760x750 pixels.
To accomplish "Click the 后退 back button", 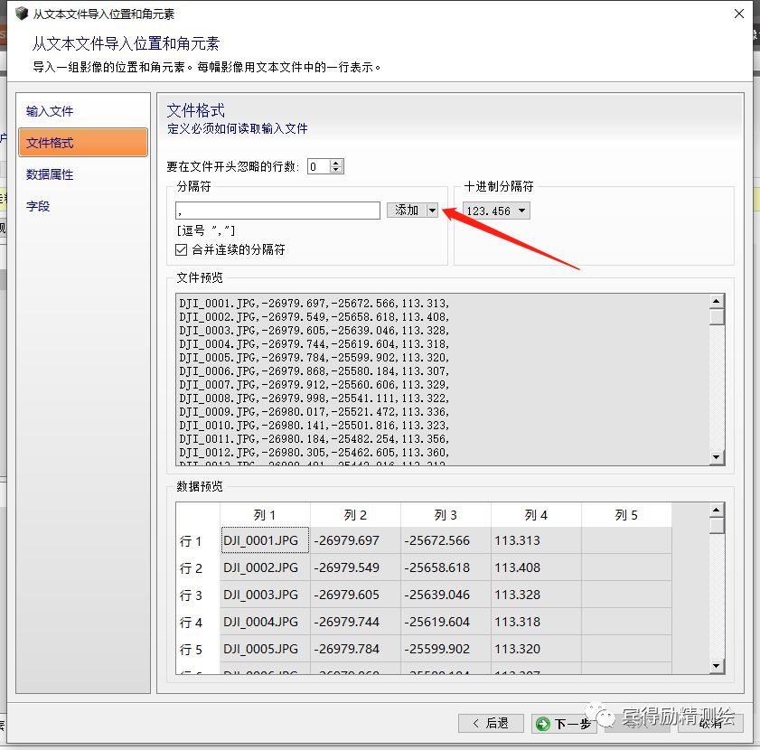I will [x=491, y=723].
